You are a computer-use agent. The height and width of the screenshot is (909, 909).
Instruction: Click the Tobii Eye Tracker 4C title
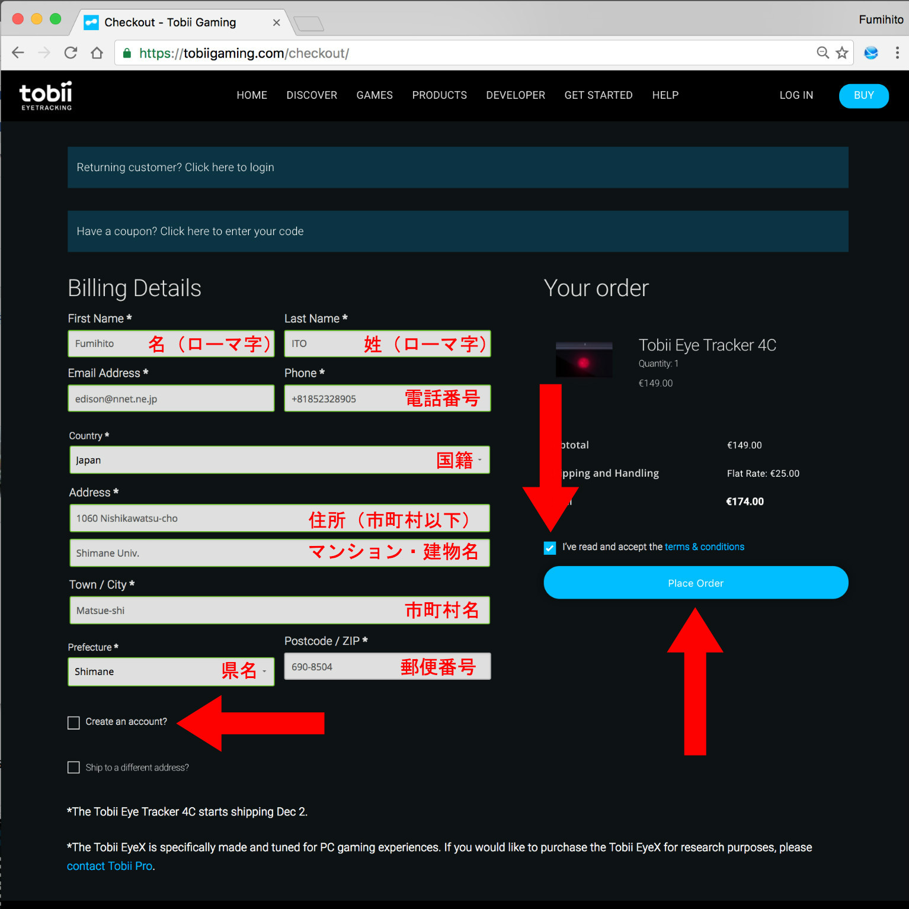[708, 345]
